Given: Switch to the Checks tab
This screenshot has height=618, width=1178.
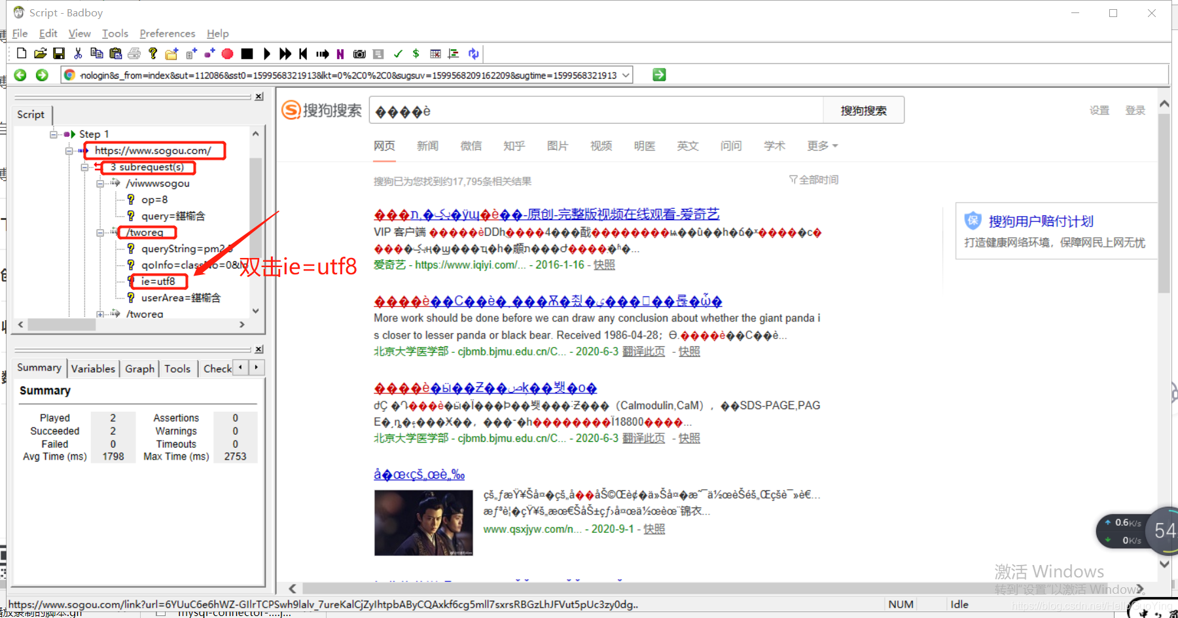Looking at the screenshot, I should 217,369.
